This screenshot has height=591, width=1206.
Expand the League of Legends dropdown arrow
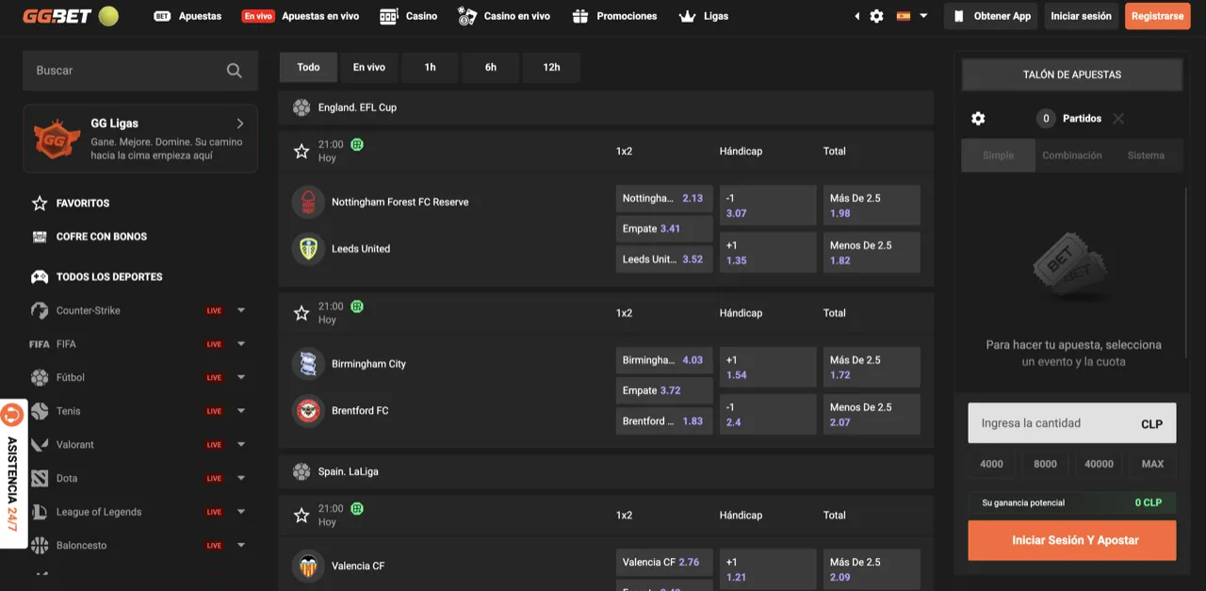pyautogui.click(x=241, y=512)
